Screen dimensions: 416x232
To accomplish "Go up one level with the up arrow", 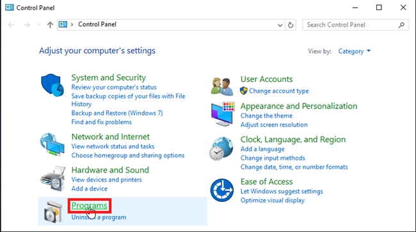I will (x=50, y=25).
